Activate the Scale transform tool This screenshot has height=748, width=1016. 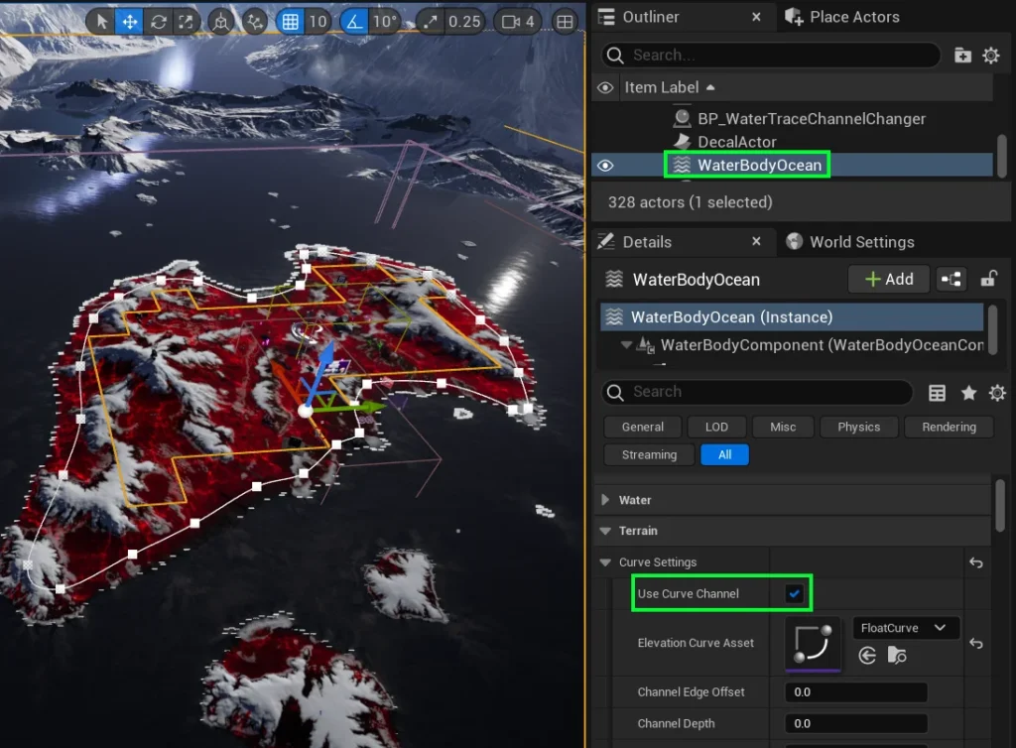(186, 21)
